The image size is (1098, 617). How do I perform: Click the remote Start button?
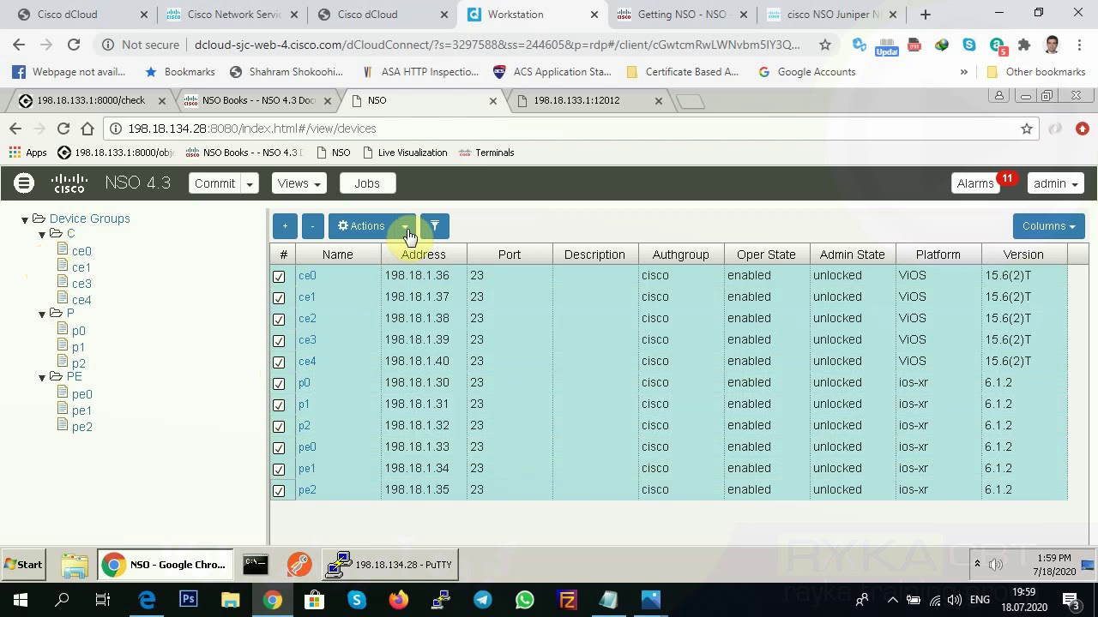pos(22,565)
